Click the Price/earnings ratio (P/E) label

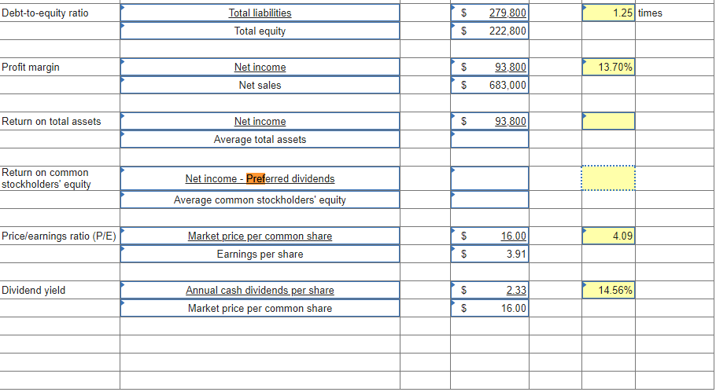click(x=59, y=236)
